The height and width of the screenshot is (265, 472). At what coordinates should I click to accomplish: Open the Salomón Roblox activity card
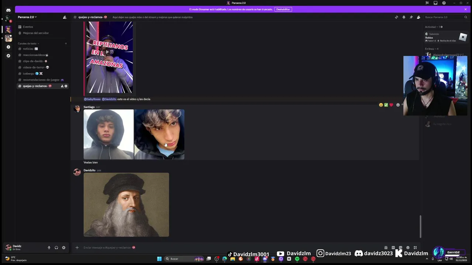click(x=446, y=37)
